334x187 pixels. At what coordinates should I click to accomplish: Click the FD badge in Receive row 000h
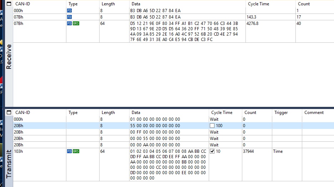click(x=69, y=11)
